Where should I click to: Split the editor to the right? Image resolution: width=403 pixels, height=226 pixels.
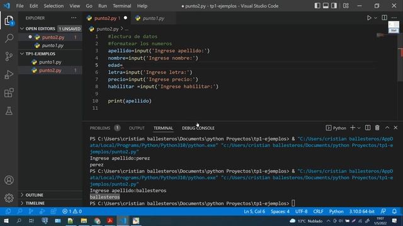pos(385,18)
